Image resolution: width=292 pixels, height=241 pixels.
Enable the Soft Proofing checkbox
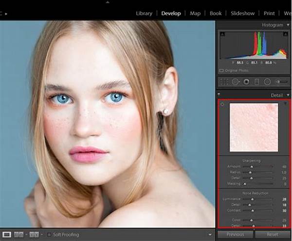point(49,235)
